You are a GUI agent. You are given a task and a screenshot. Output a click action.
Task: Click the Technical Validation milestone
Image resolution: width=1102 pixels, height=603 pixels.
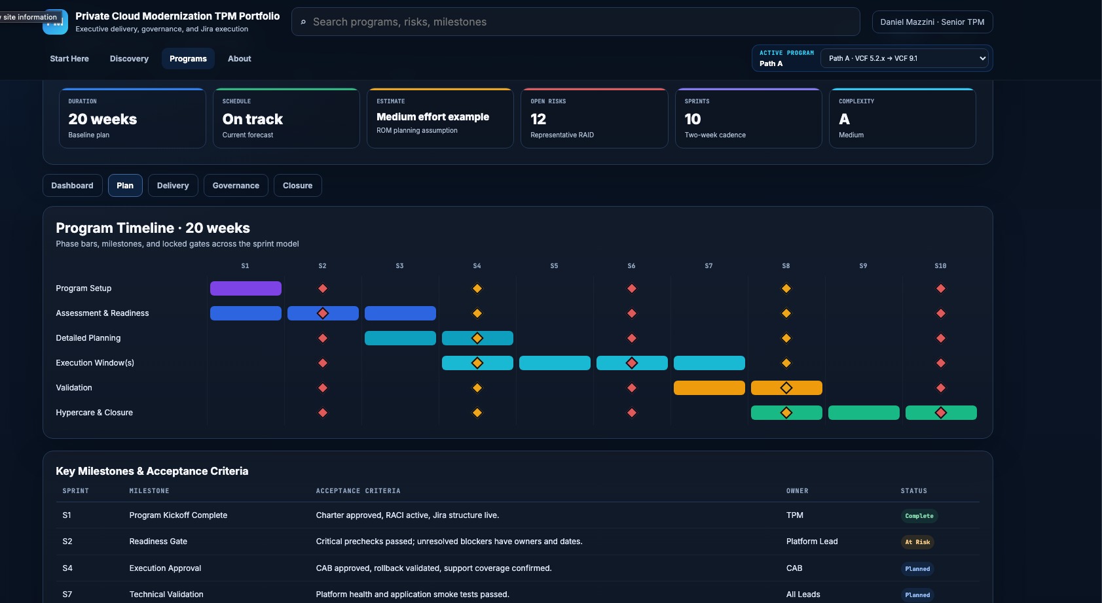coord(166,594)
